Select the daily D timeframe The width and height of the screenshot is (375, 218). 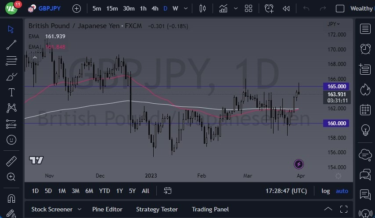coord(165,9)
